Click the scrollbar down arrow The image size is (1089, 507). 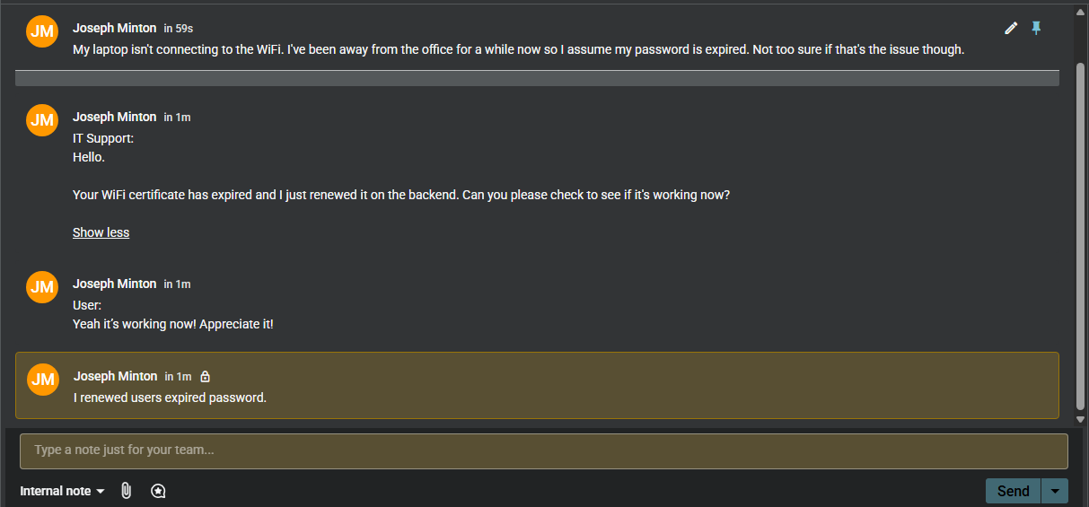pyautogui.click(x=1081, y=419)
